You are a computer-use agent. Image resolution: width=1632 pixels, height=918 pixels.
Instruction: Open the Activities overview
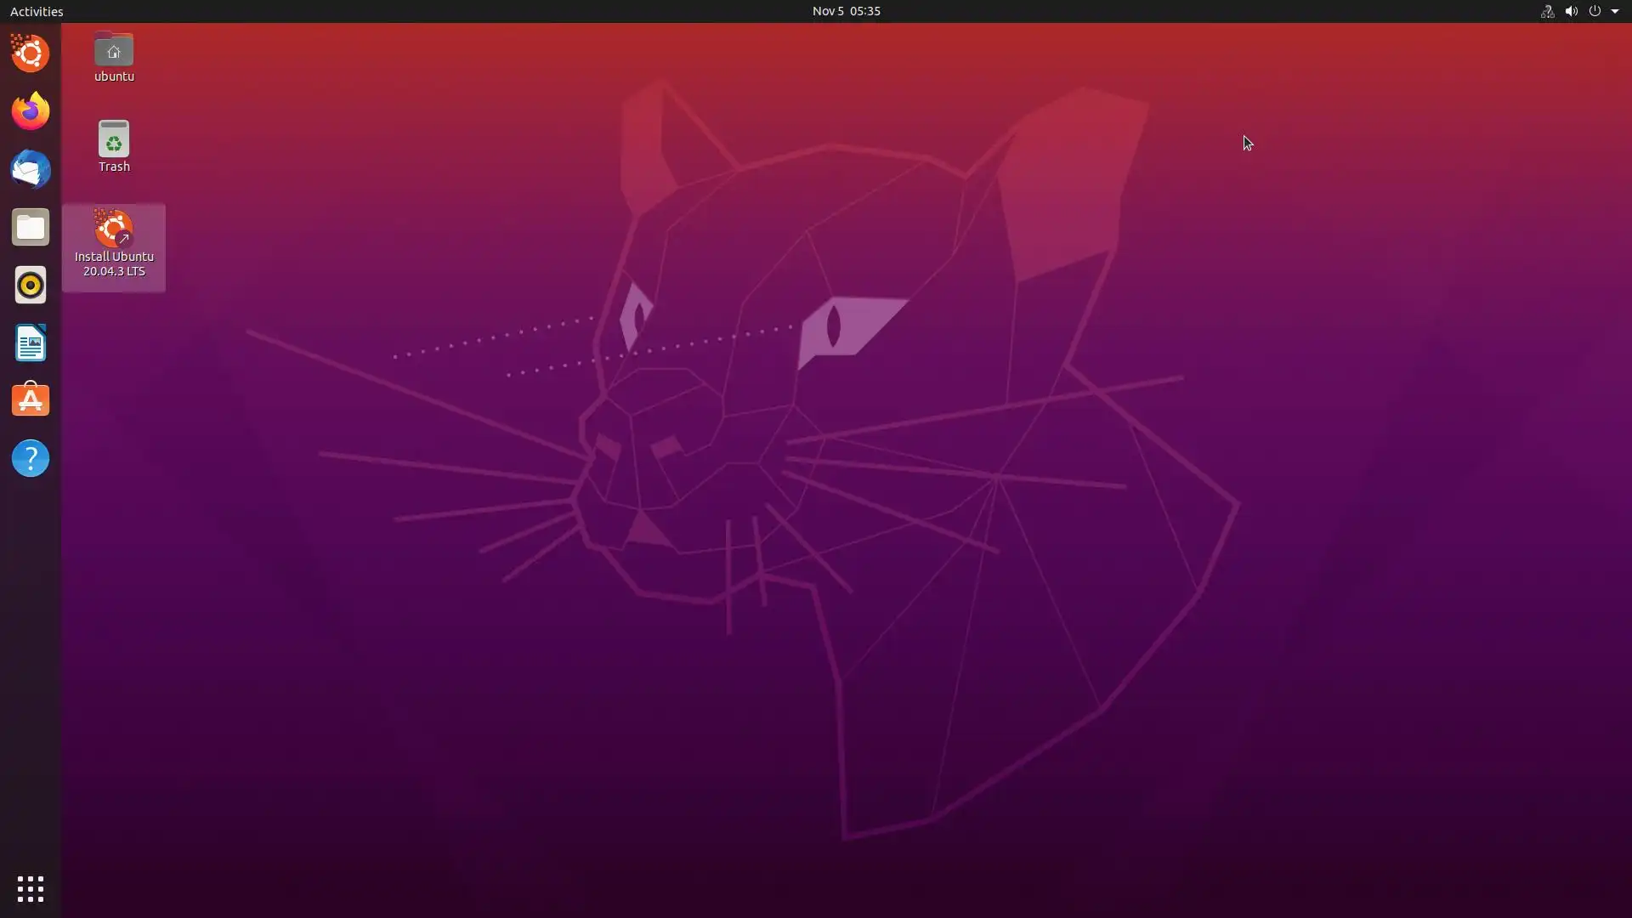(x=37, y=11)
